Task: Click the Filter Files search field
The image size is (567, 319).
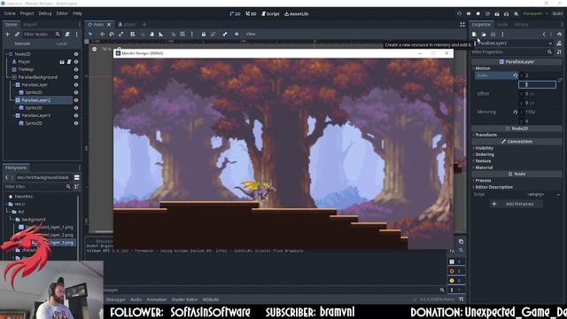Action: pos(37,187)
